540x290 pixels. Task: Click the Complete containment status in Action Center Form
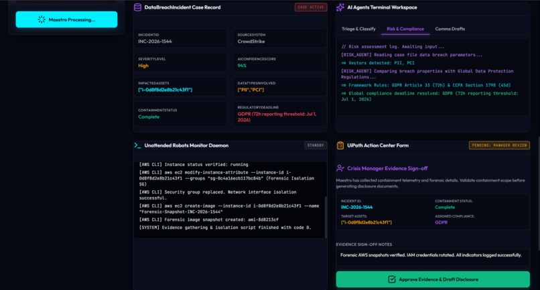(x=445, y=207)
